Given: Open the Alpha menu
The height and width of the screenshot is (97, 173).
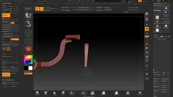Looking at the screenshot, I should (26, 3).
